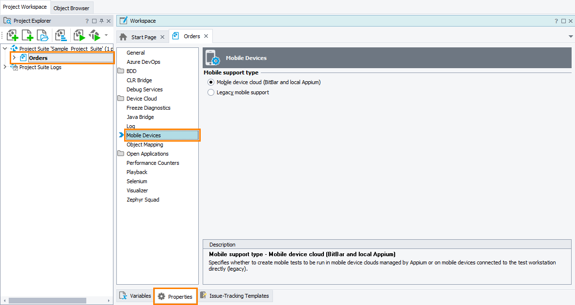Expand the Orders project node
The width and height of the screenshot is (575, 305).
14,58
